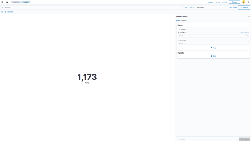251x141 pixels.
Task: Click the Save button
Action: click(x=235, y=2)
